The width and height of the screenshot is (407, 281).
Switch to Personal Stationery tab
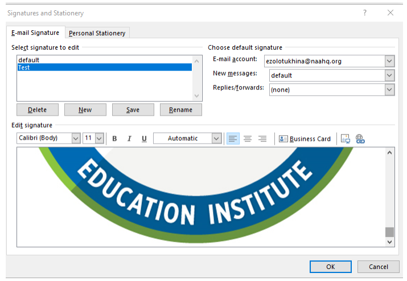(x=97, y=33)
